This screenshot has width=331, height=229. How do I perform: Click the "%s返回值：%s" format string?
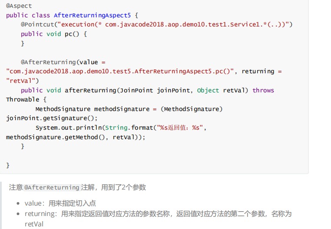pyautogui.click(x=180, y=128)
